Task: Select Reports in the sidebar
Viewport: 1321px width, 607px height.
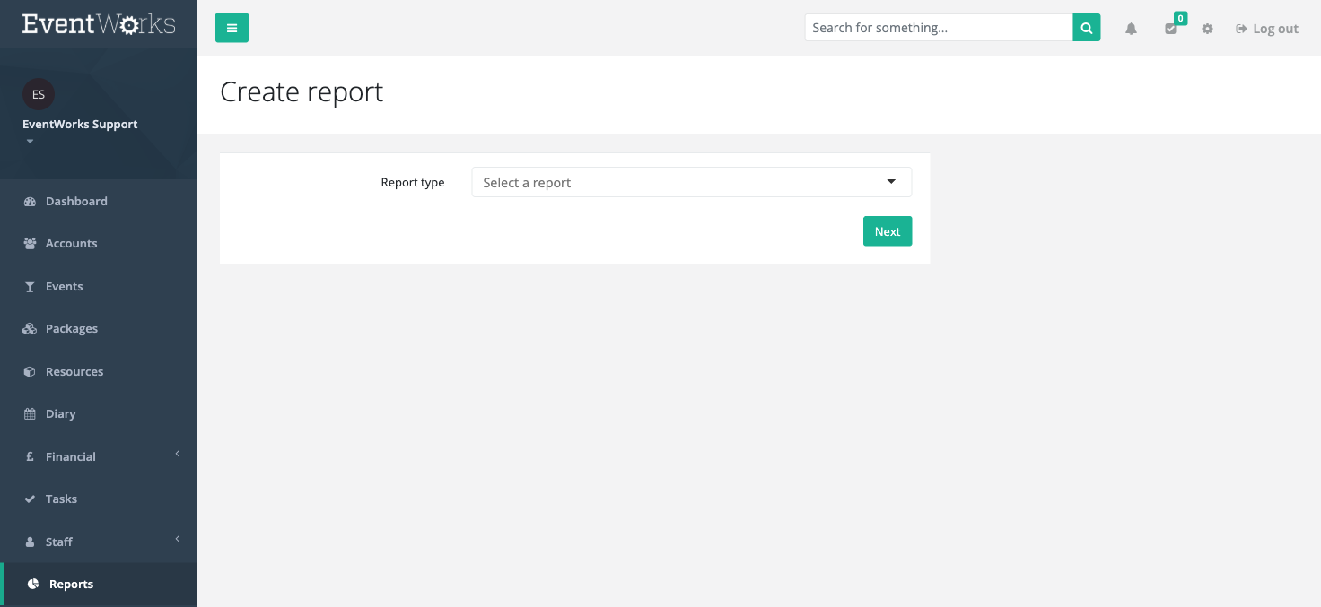Action: (99, 585)
